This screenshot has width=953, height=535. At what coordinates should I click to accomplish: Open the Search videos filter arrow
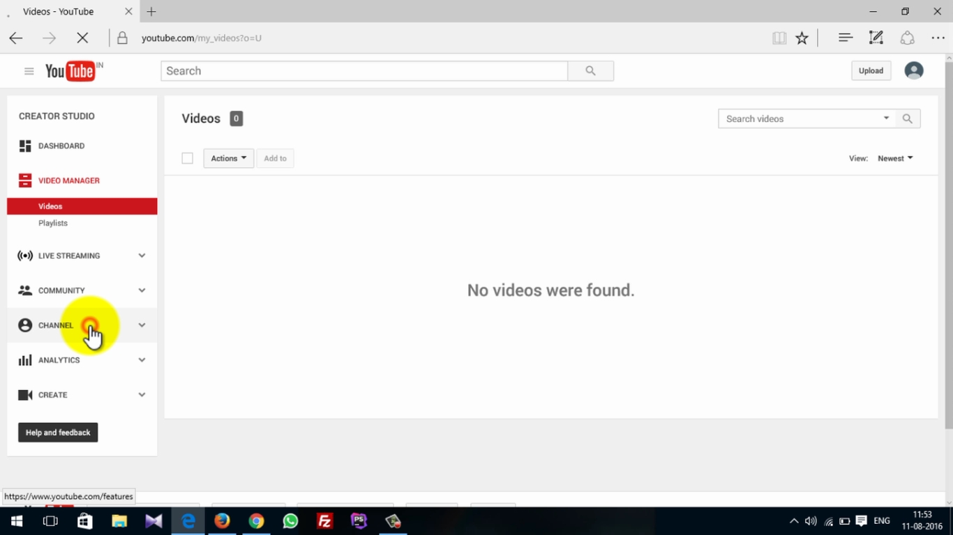point(886,118)
